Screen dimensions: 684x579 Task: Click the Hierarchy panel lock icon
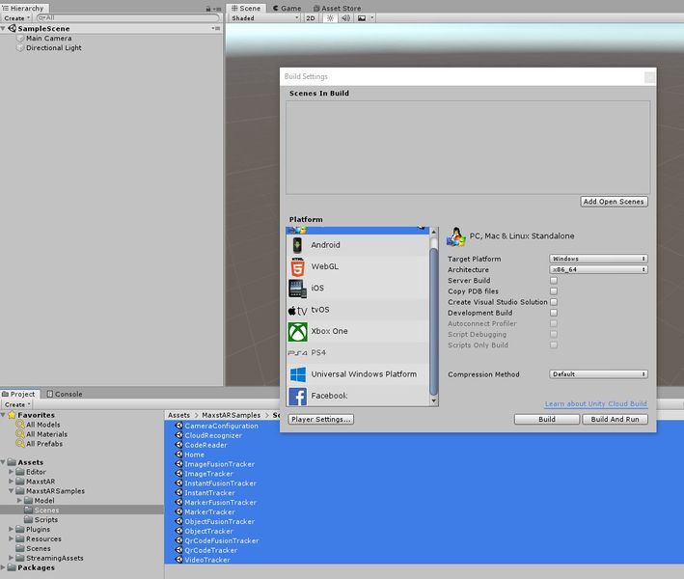pyautogui.click(x=208, y=9)
